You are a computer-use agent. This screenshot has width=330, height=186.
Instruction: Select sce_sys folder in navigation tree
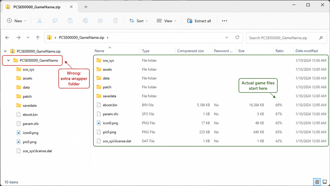click(x=25, y=69)
